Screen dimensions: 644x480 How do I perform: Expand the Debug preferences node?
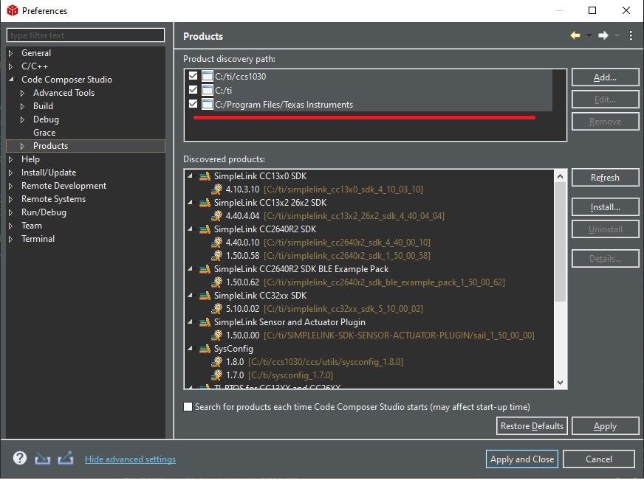pyautogui.click(x=23, y=119)
